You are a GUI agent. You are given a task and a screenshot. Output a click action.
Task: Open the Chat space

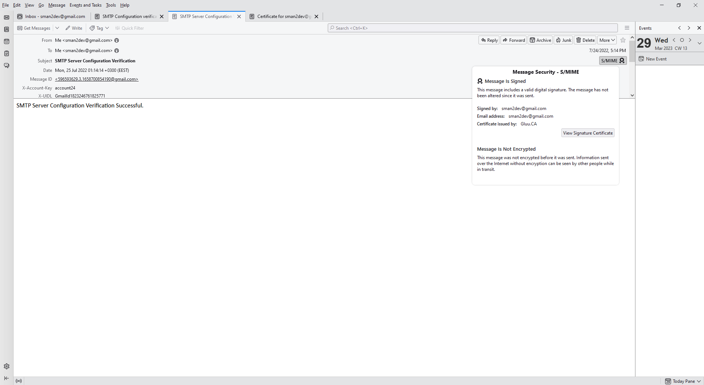[x=7, y=66]
